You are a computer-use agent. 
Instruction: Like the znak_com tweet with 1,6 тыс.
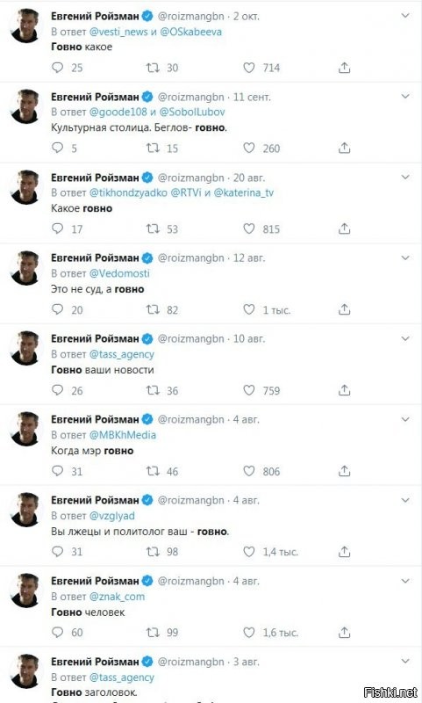pyautogui.click(x=249, y=632)
